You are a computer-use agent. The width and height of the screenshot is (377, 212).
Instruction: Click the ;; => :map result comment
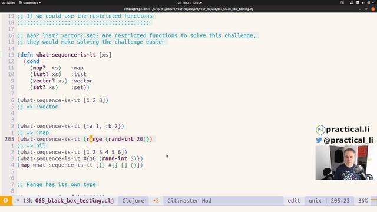[33, 132]
